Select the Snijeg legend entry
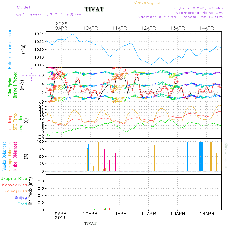This screenshot has width=231, height=231. pyautogui.click(x=21, y=197)
